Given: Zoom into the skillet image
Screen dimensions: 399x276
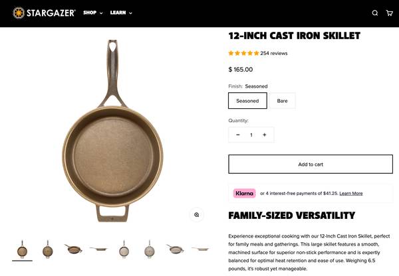Looking at the screenshot, I should (196, 214).
